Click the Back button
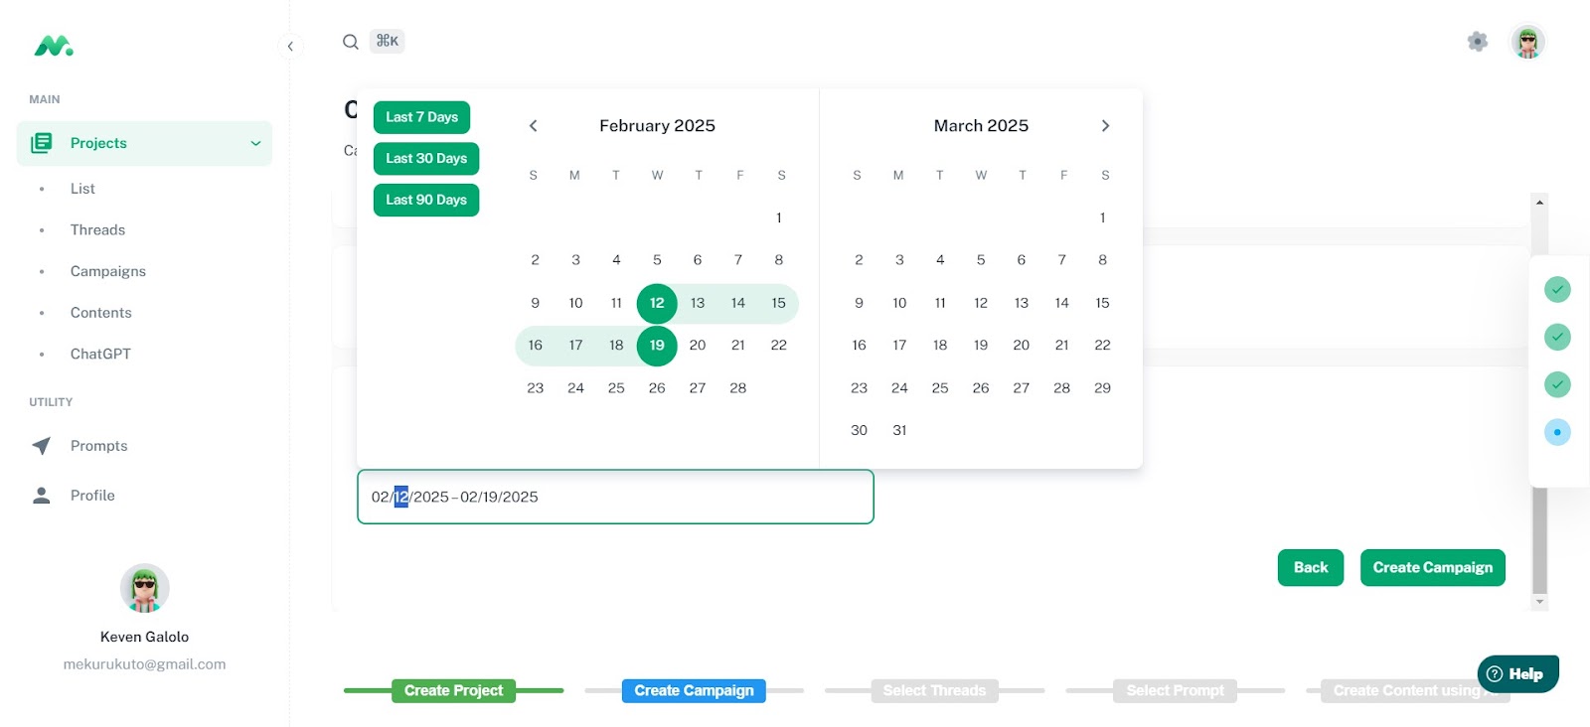Image resolution: width=1590 pixels, height=727 pixels. coord(1310,567)
